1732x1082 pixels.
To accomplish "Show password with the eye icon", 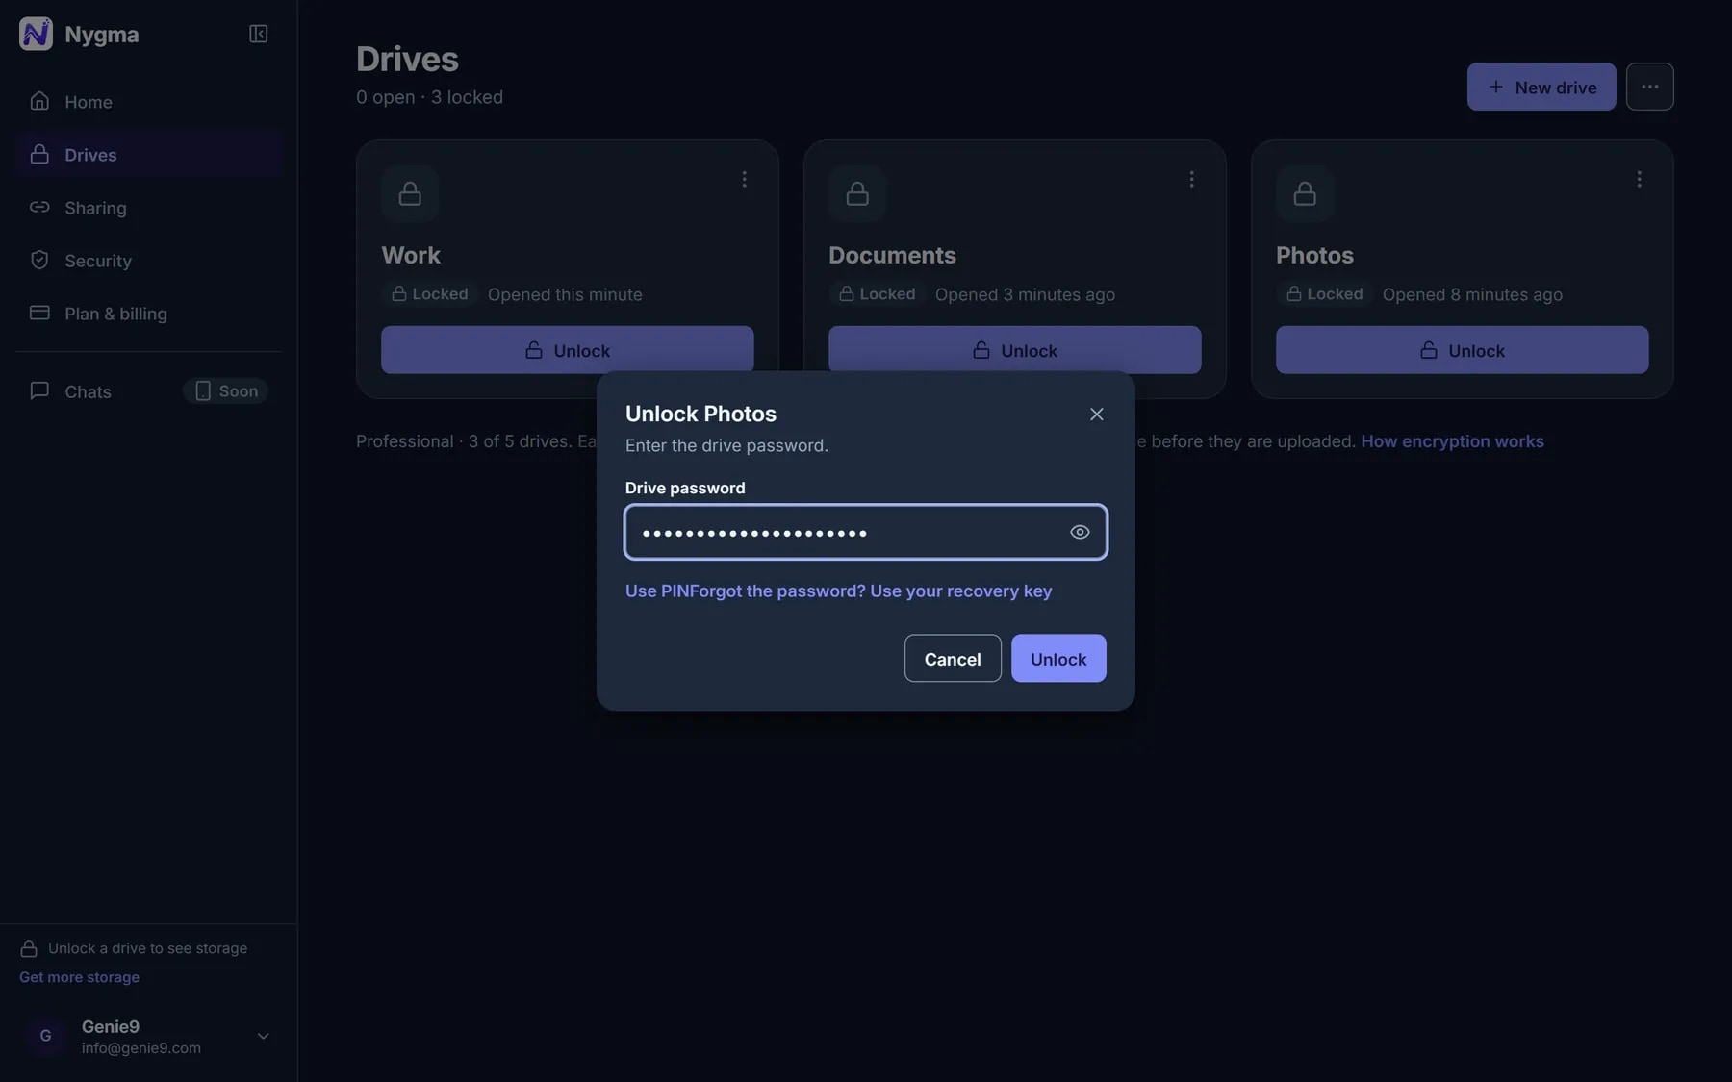I will [1080, 532].
